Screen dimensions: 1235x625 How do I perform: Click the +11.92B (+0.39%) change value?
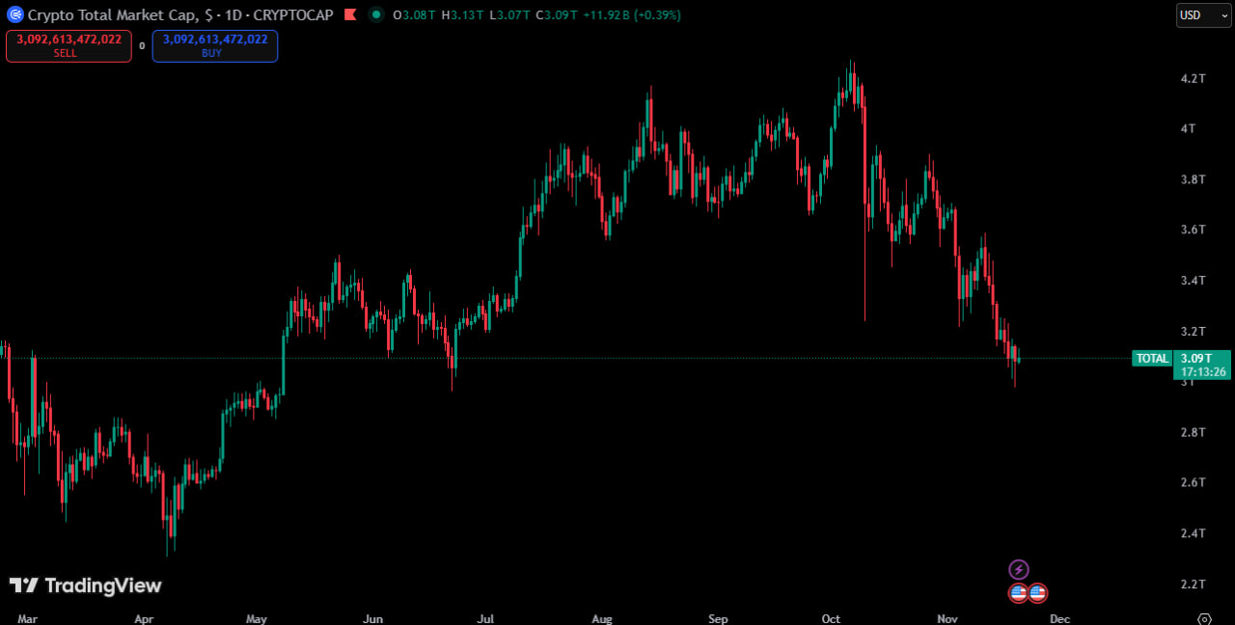coord(632,15)
